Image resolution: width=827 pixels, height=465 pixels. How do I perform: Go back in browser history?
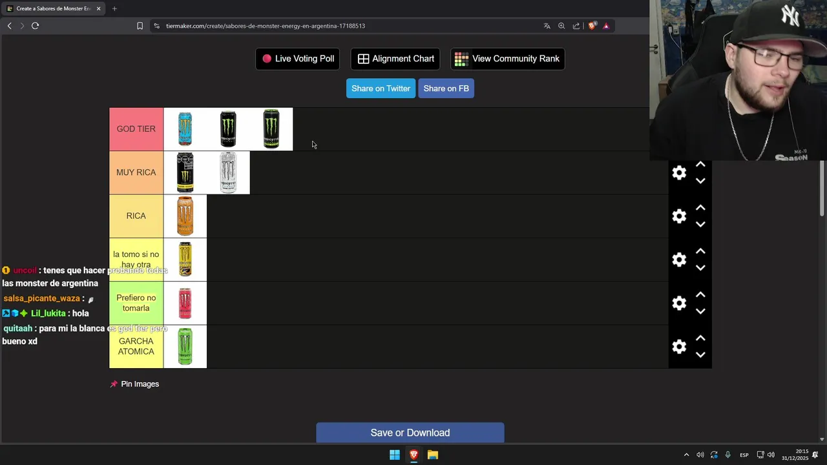pyautogui.click(x=9, y=26)
